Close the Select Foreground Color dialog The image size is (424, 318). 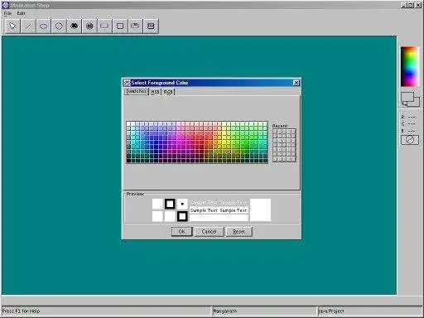(296, 83)
